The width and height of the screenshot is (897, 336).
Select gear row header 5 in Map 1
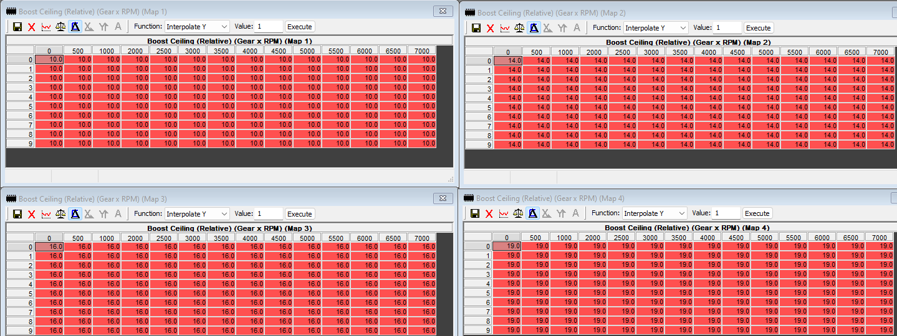tap(20, 106)
